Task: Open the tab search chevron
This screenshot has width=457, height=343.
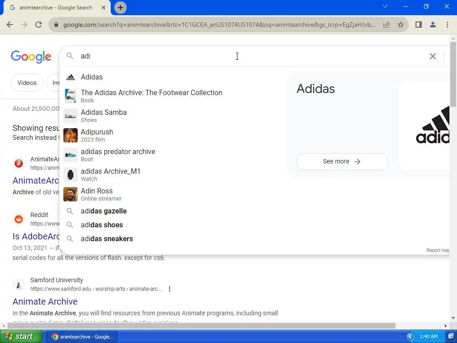Action: [x=385, y=6]
